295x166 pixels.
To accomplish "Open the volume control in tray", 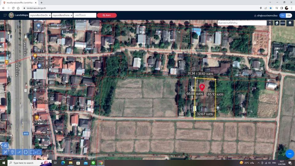I will [x=269, y=163].
